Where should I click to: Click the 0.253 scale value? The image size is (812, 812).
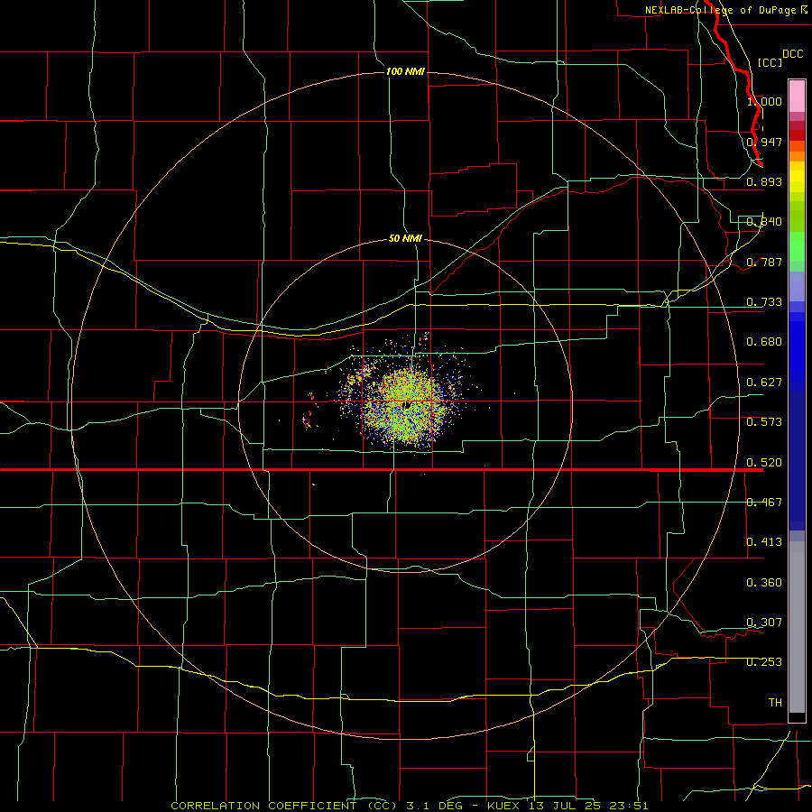(764, 662)
